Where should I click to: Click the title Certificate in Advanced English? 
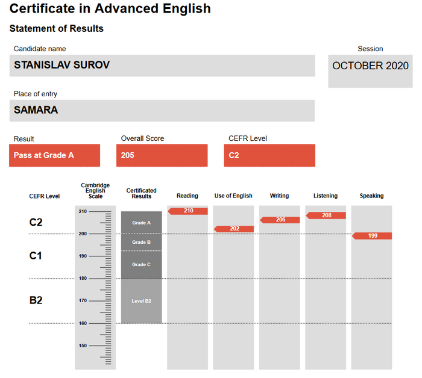pos(110,8)
